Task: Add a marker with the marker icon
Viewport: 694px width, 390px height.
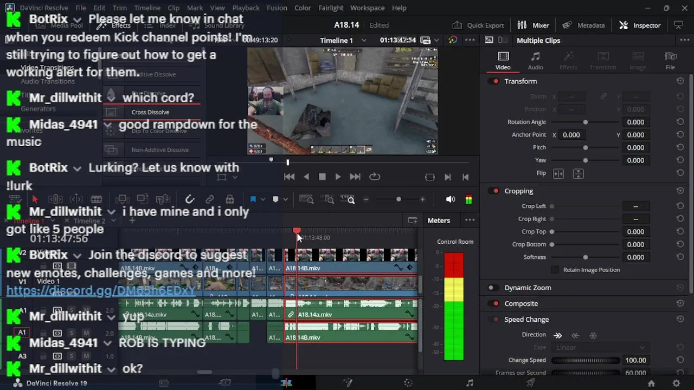Action: [x=275, y=199]
